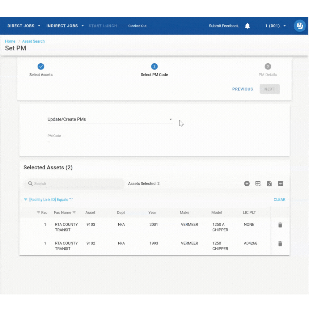Expand the Direct Jobs menu
Image resolution: width=309 pixels, height=309 pixels.
pos(24,26)
